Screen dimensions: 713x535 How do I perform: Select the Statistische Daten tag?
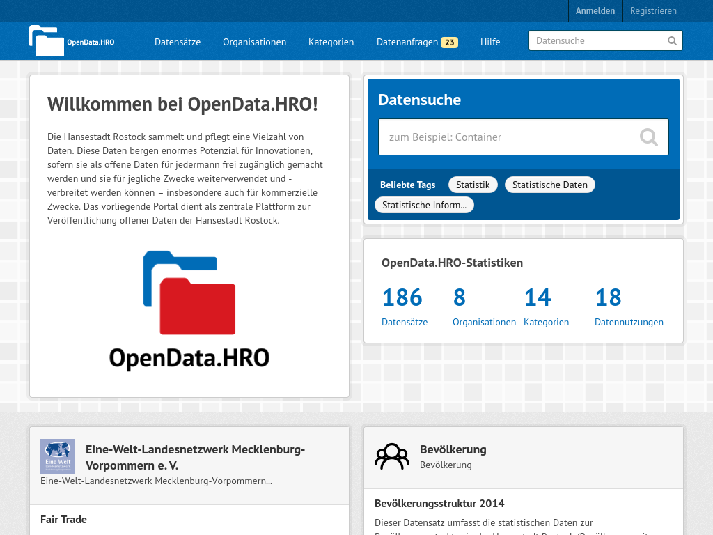(x=550, y=185)
